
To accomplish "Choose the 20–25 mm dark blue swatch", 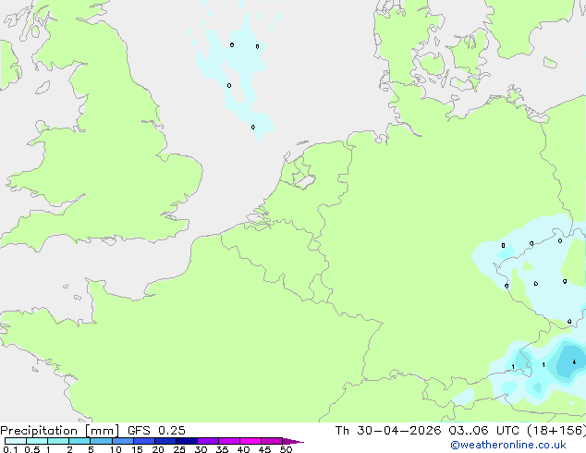I will (x=165, y=441).
